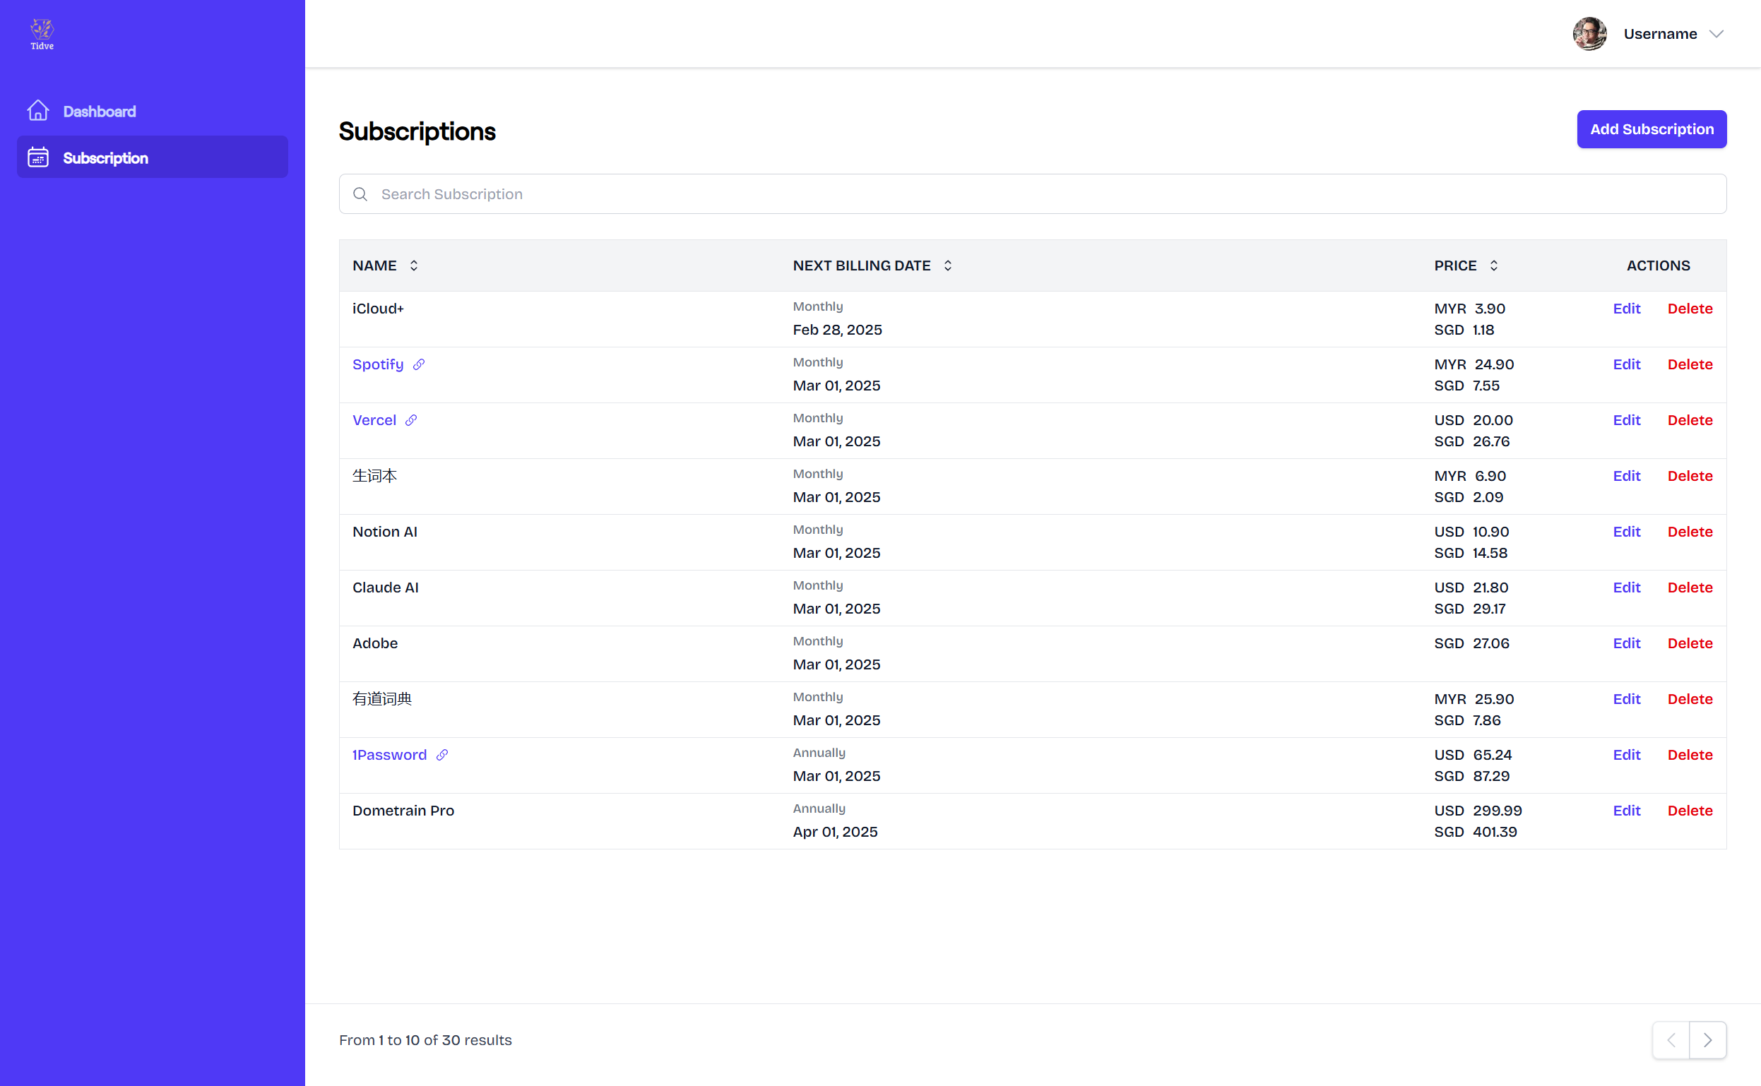Click the Dometrain Pro name cell
The height and width of the screenshot is (1086, 1761).
point(403,811)
